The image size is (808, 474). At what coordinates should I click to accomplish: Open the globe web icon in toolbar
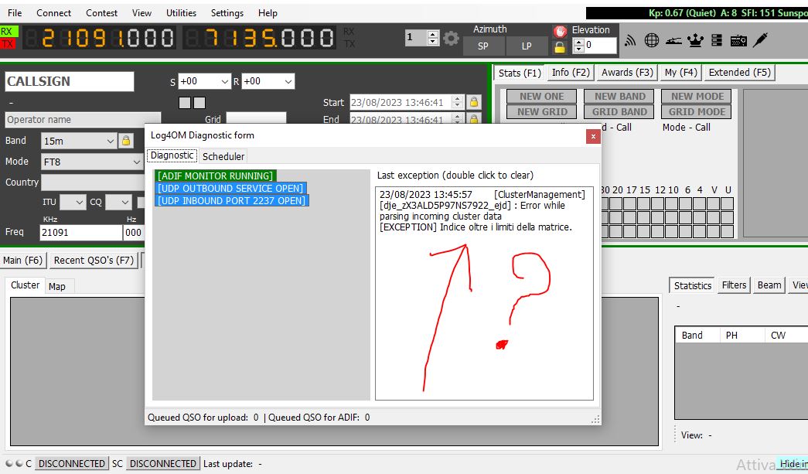coord(652,40)
